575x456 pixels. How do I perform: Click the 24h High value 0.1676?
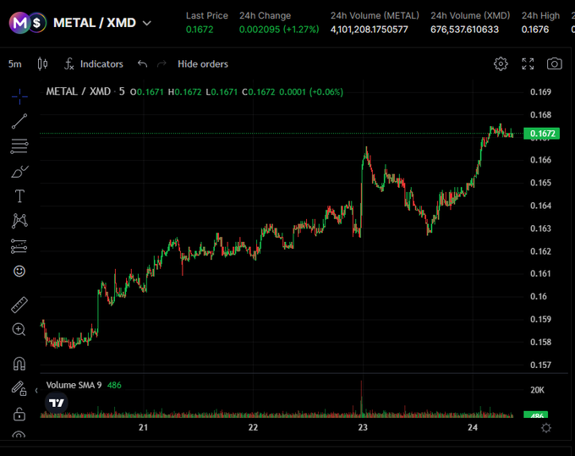535,30
